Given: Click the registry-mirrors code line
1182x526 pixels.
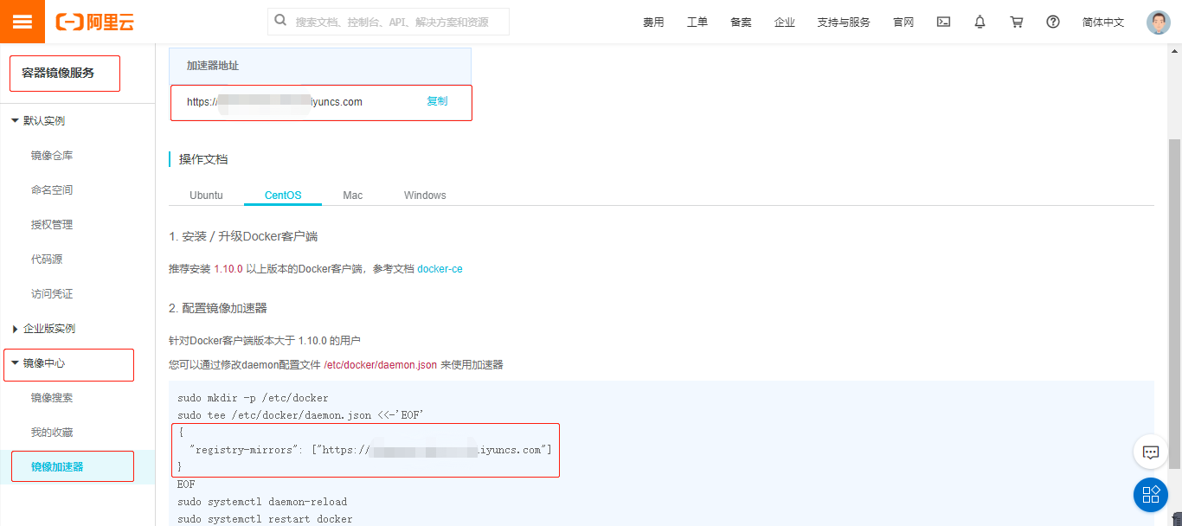Looking at the screenshot, I should [x=369, y=450].
